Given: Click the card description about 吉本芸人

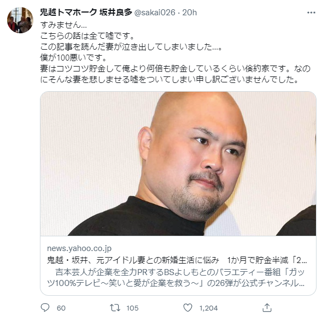Looking at the screenshot, I should click(x=176, y=278).
